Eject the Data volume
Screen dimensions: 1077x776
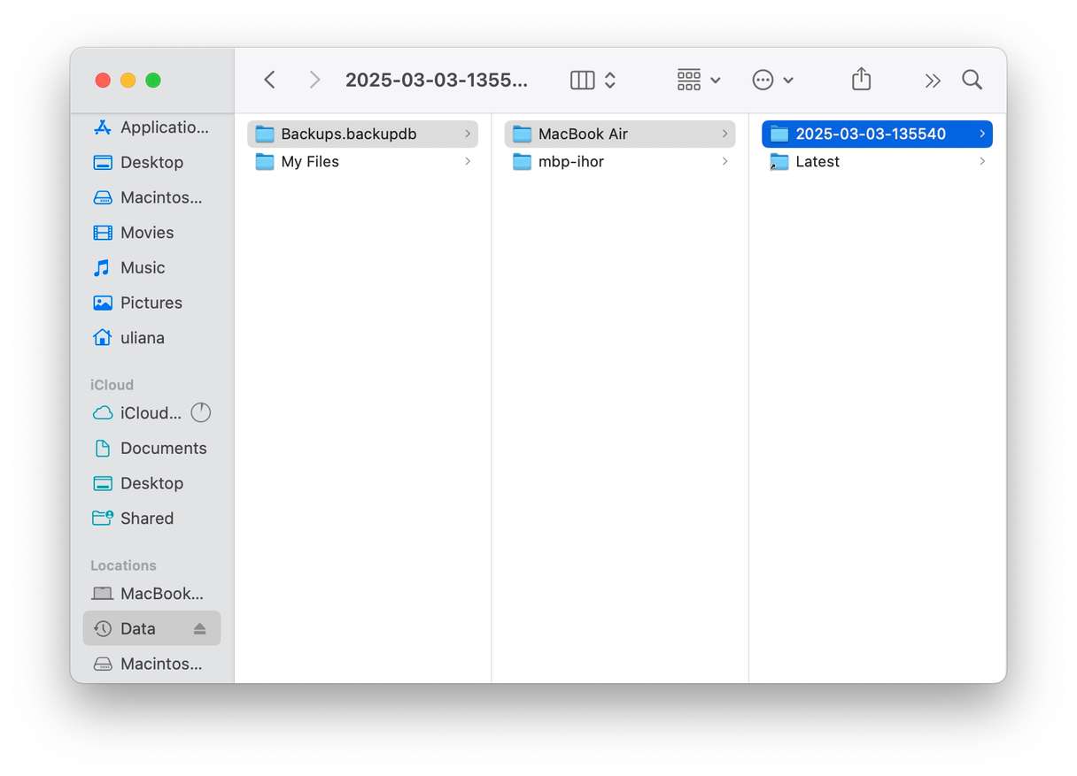(x=199, y=628)
